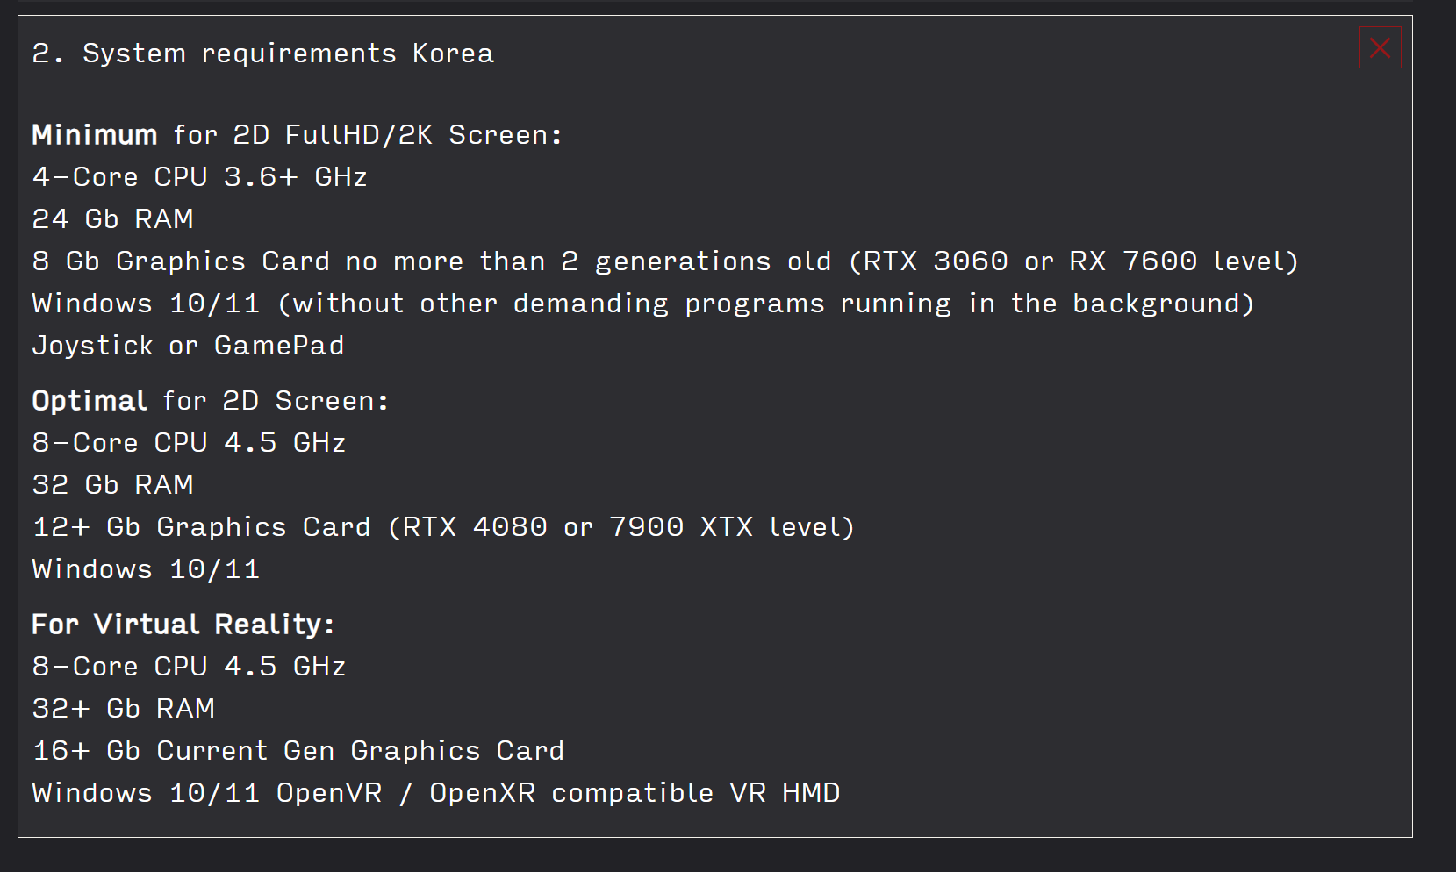This screenshot has height=872, width=1456.
Task: Click the '24 Gb RAM' line
Action: coord(112,218)
